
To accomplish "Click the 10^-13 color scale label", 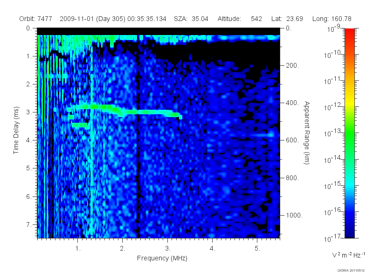I will click(x=332, y=133).
